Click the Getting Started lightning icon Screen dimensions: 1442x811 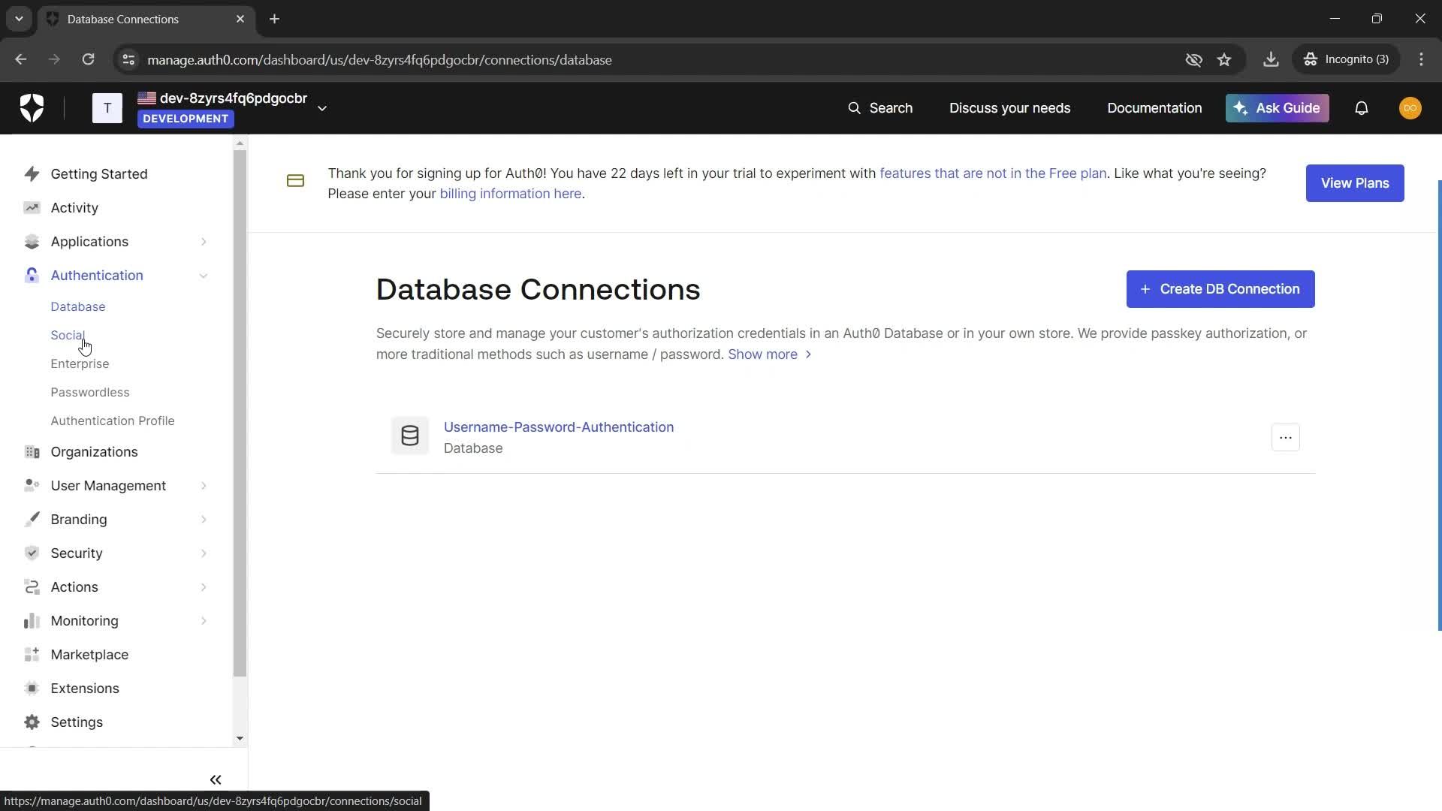(x=32, y=174)
